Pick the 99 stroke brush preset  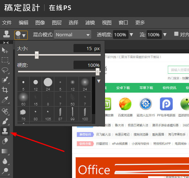(72, 114)
